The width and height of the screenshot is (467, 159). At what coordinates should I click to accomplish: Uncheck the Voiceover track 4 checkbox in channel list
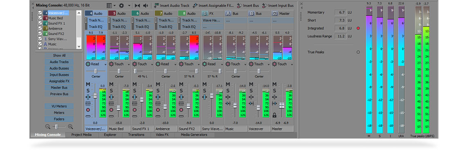40,13
